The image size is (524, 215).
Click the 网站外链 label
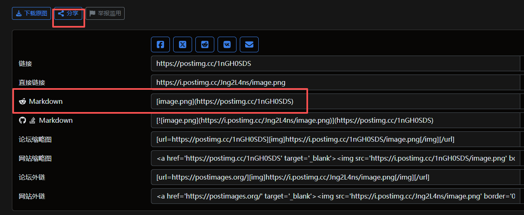click(32, 196)
